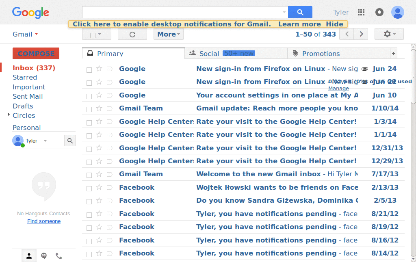The image size is (416, 262).
Task: Open the Important folder
Action: point(29,87)
